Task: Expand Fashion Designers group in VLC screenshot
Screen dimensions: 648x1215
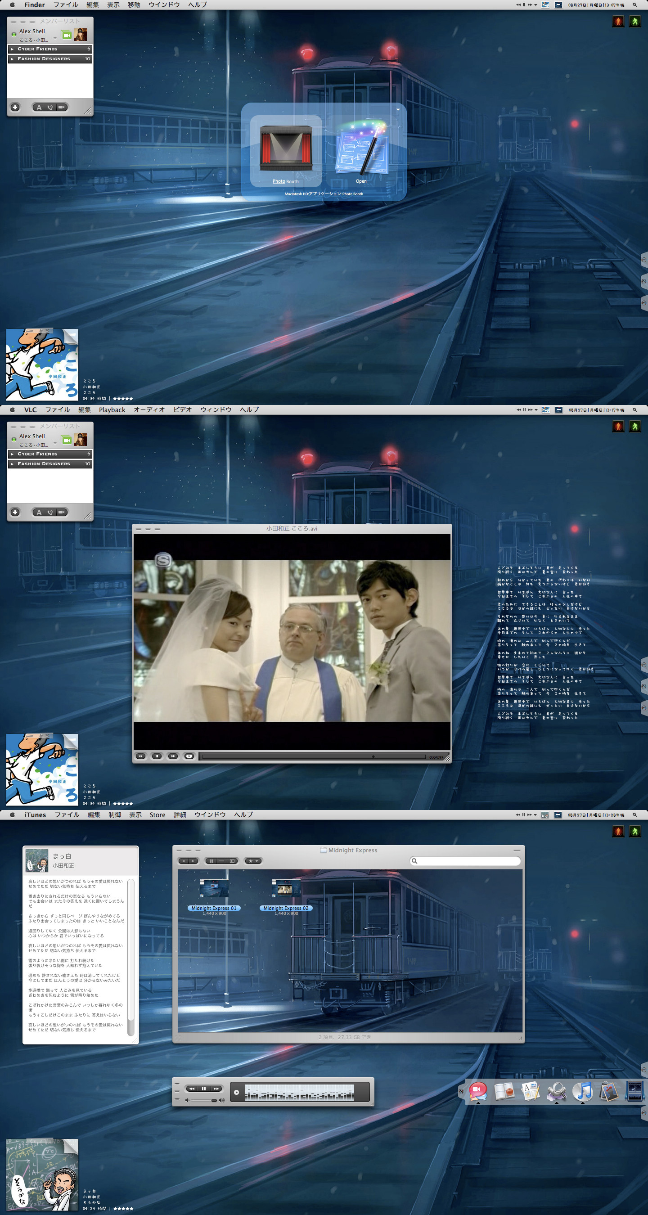Action: pyautogui.click(x=12, y=463)
